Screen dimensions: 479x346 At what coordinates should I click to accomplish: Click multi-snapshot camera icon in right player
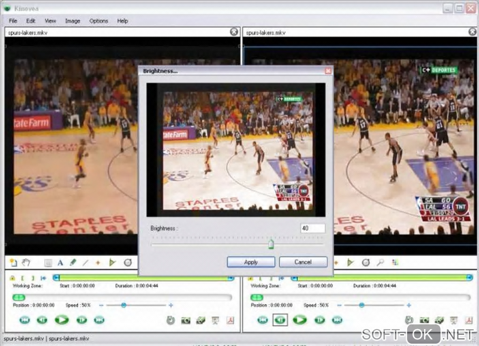[439, 320]
